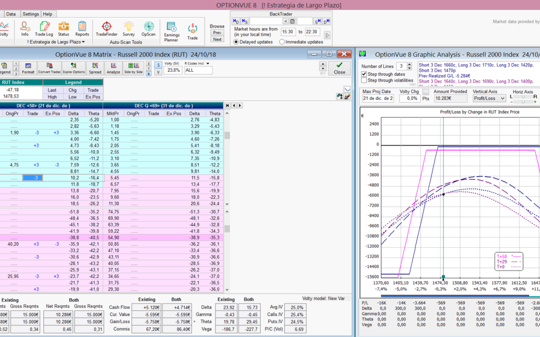
Task: Click BackTrader jump back day button
Action: 236,21
